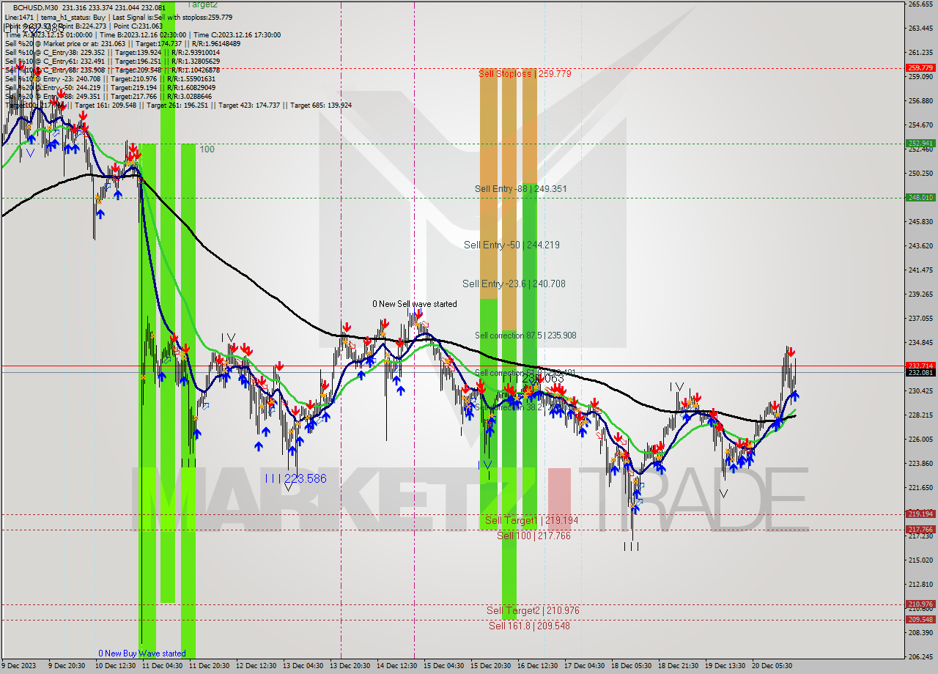The image size is (938, 674).
Task: Click the red 232.714 price axis tag
Action: tap(920, 365)
